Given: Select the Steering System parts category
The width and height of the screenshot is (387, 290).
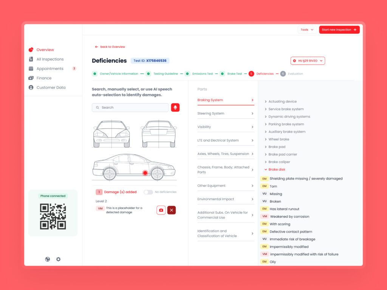Looking at the screenshot, I should tap(225, 113).
